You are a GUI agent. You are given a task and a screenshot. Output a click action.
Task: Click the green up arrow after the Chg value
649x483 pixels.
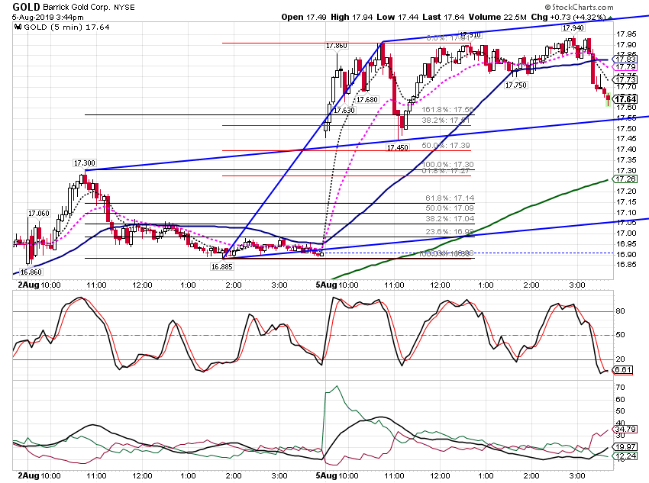(610, 18)
